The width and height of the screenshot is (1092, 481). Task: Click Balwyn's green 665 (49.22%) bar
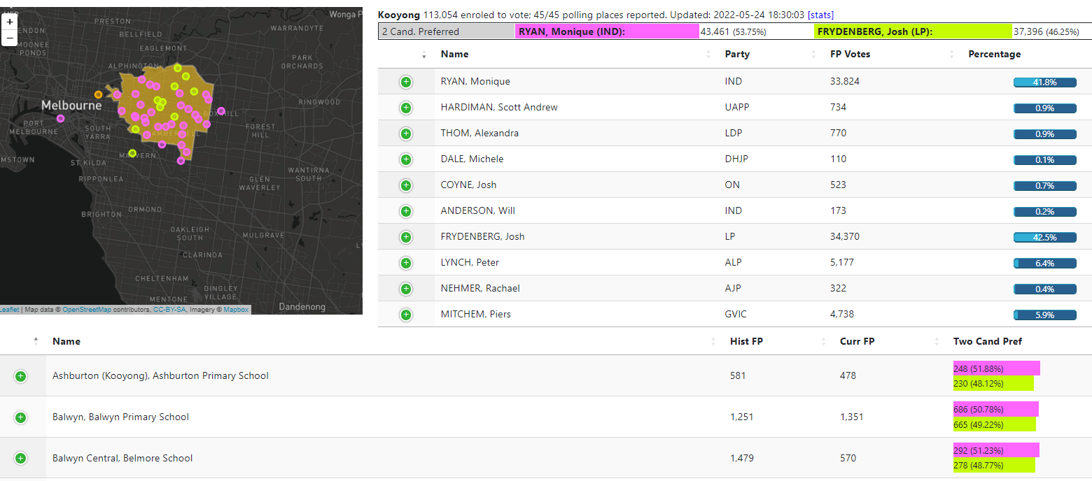[x=994, y=424]
